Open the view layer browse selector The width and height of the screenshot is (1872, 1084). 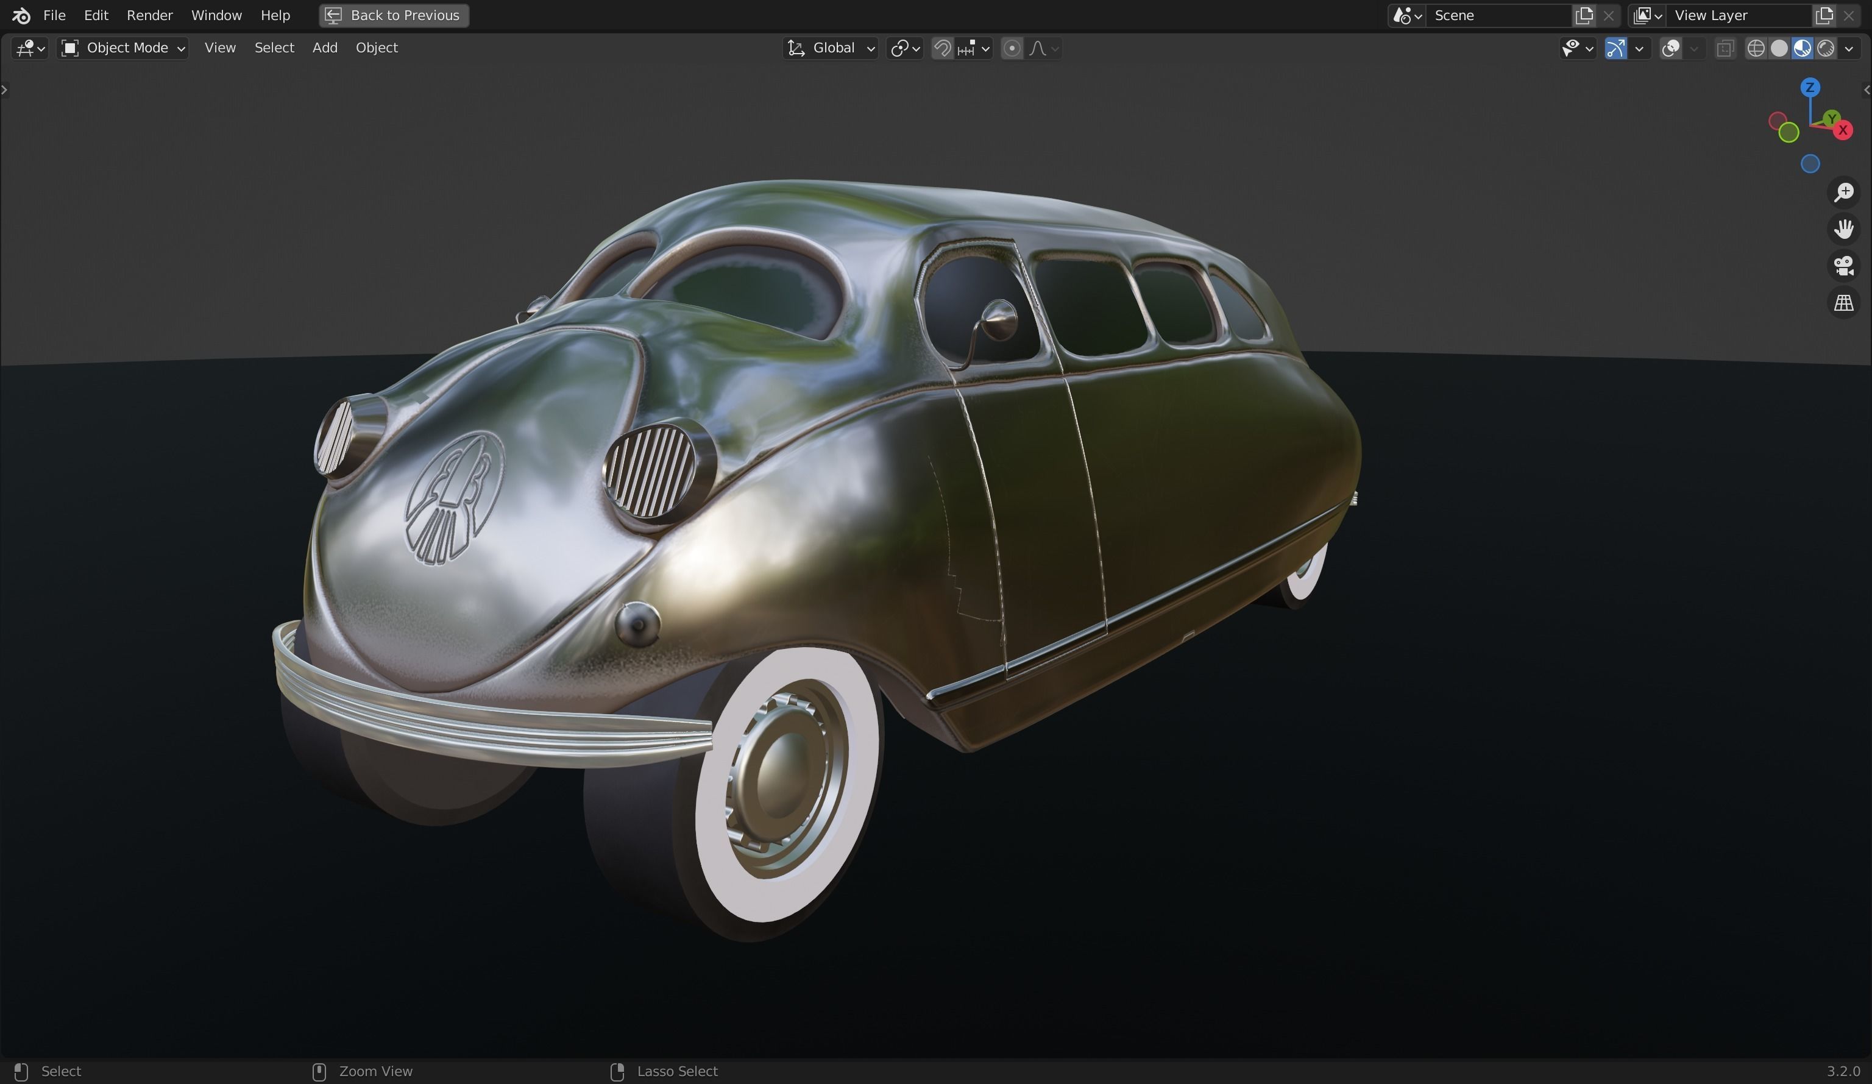[1647, 15]
